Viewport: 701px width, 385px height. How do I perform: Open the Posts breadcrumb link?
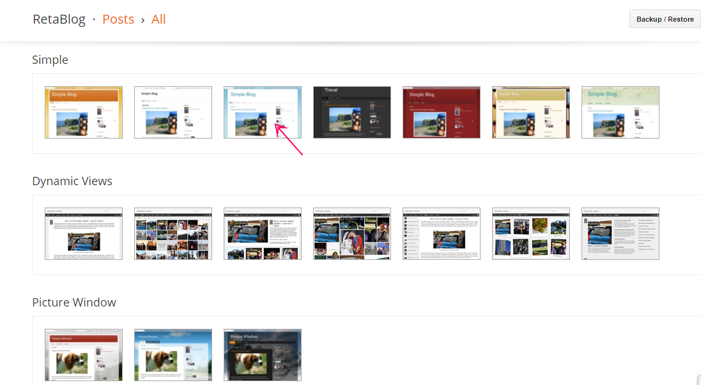118,19
